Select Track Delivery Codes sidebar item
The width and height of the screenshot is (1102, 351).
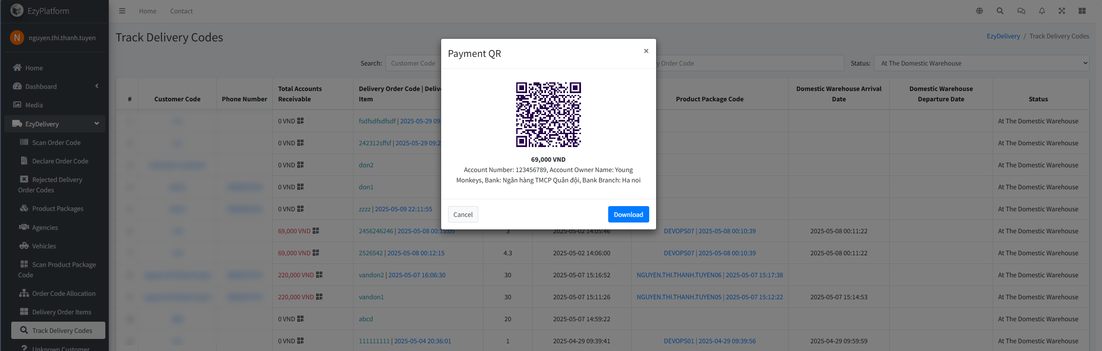click(x=58, y=330)
